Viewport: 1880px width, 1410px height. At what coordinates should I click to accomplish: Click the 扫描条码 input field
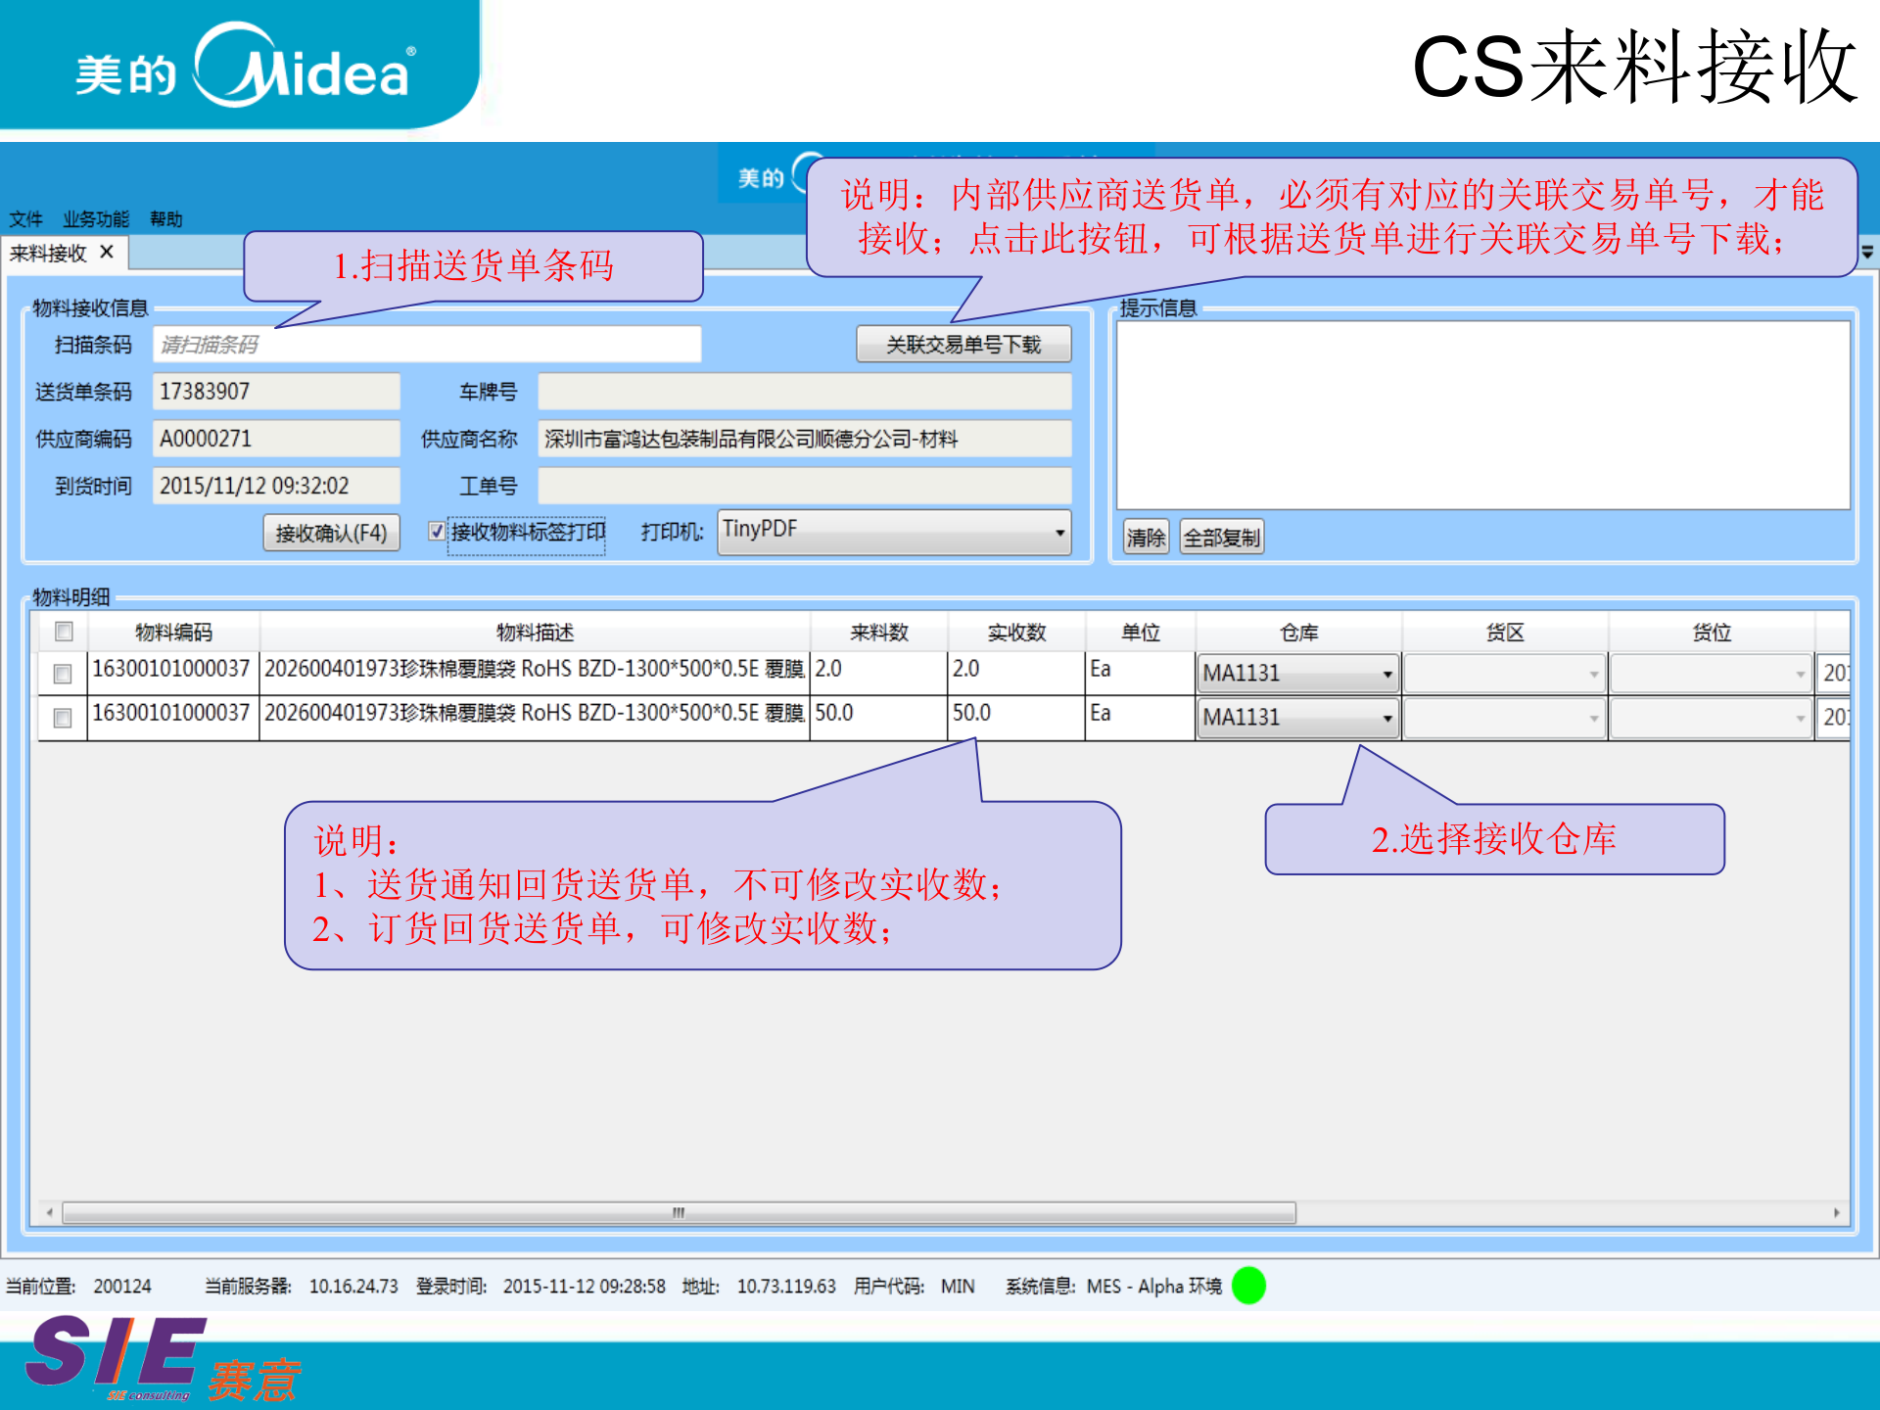coord(426,345)
